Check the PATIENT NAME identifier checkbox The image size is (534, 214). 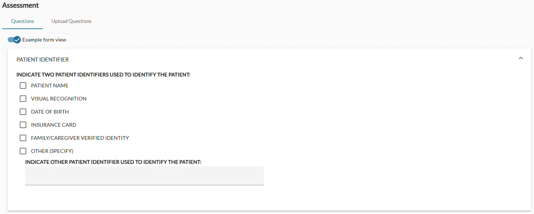pyautogui.click(x=23, y=86)
